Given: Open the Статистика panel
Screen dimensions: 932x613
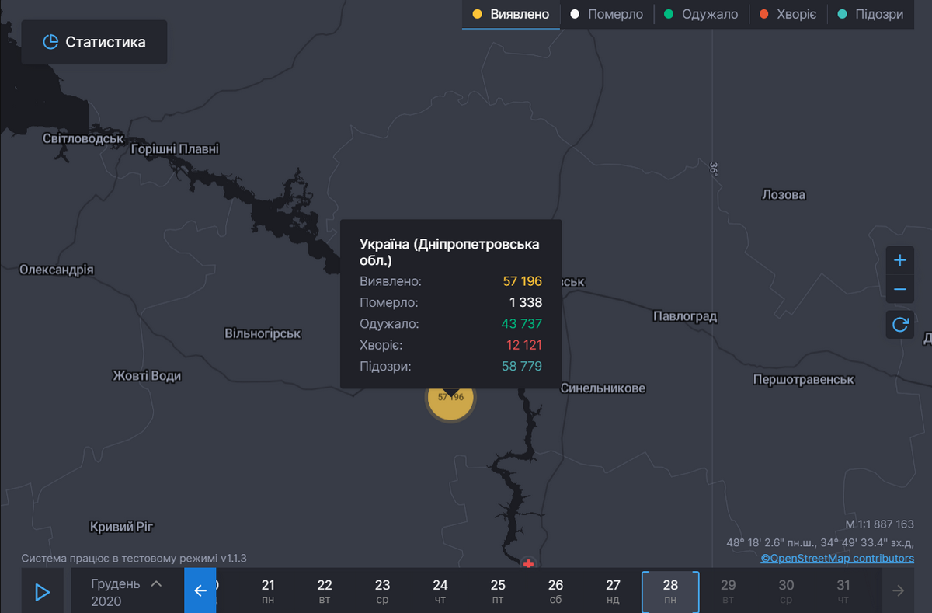Looking at the screenshot, I should click(x=94, y=42).
